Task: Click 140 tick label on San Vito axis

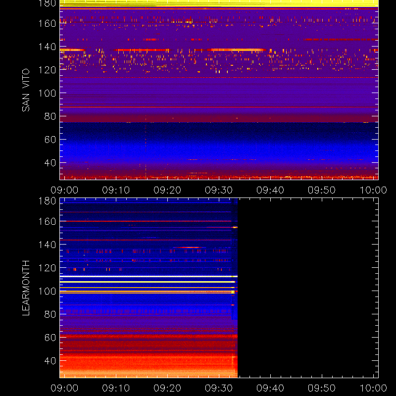Action: tap(47, 47)
